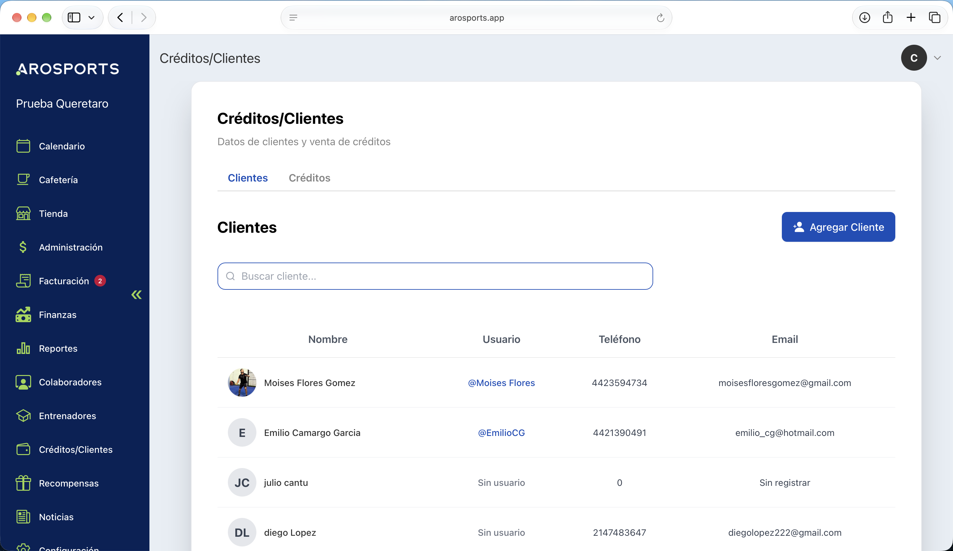Screen dimensions: 953x551
Task: Click the C user avatar
Action: 914,58
